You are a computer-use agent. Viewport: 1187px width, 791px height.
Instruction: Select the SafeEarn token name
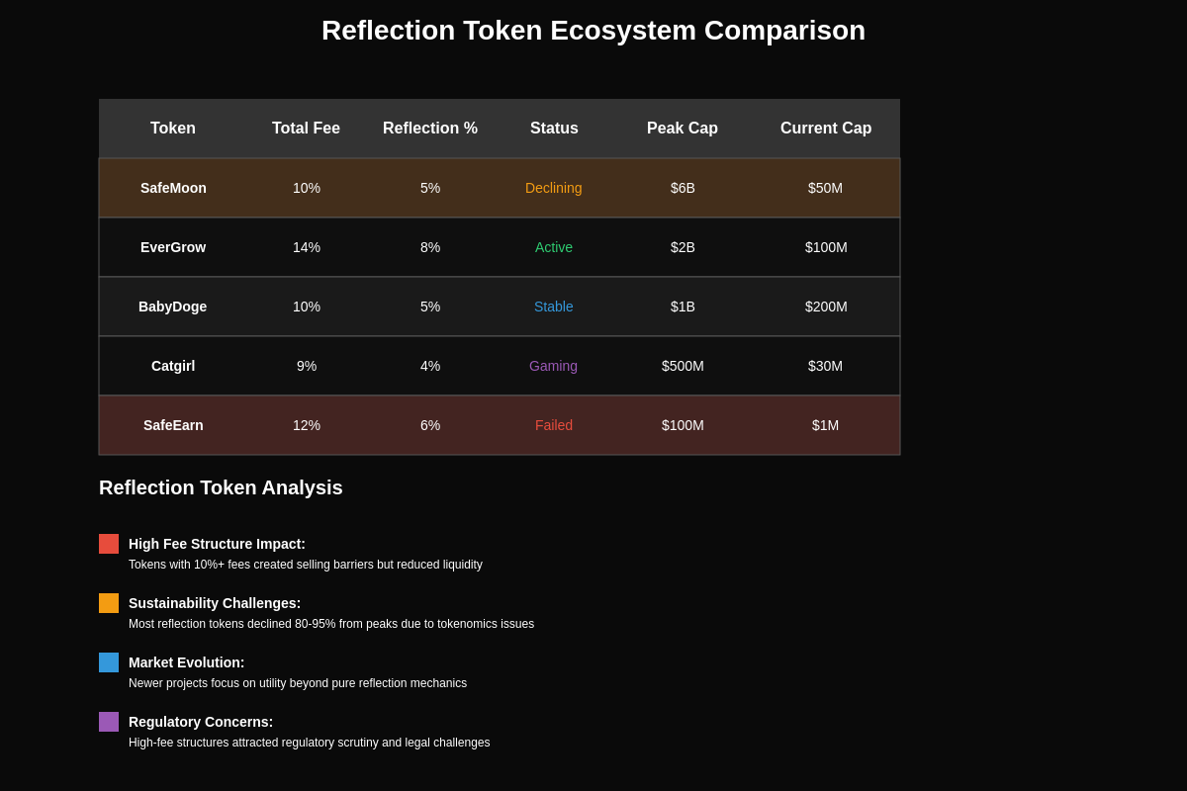(173, 425)
